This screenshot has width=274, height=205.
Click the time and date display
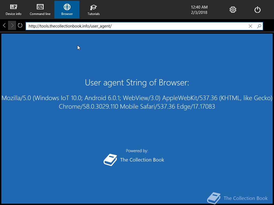[199, 10]
